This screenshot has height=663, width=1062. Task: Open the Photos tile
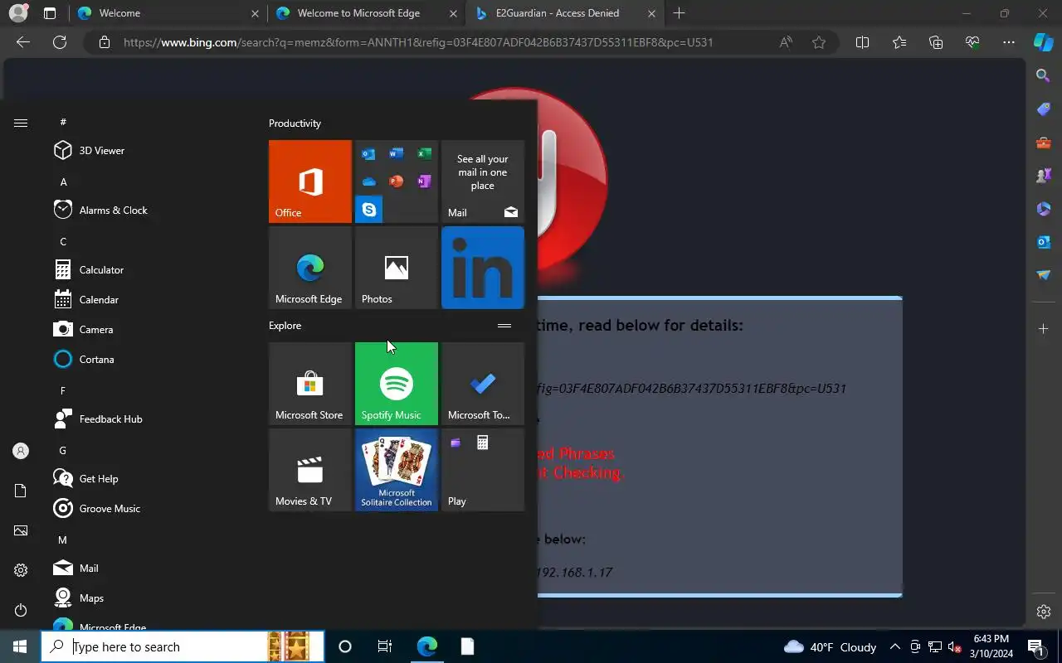(397, 268)
